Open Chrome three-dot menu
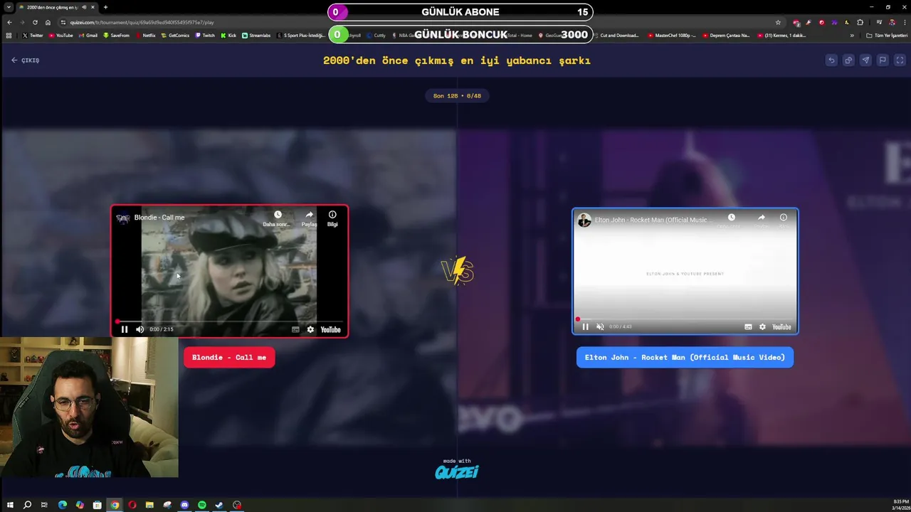Image resolution: width=911 pixels, height=512 pixels. (x=904, y=22)
